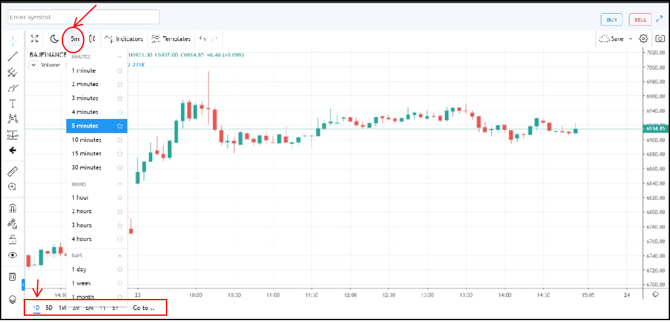Viewport: 670px width, 322px height.
Task: Switch to 5D date range
Action: coord(49,308)
